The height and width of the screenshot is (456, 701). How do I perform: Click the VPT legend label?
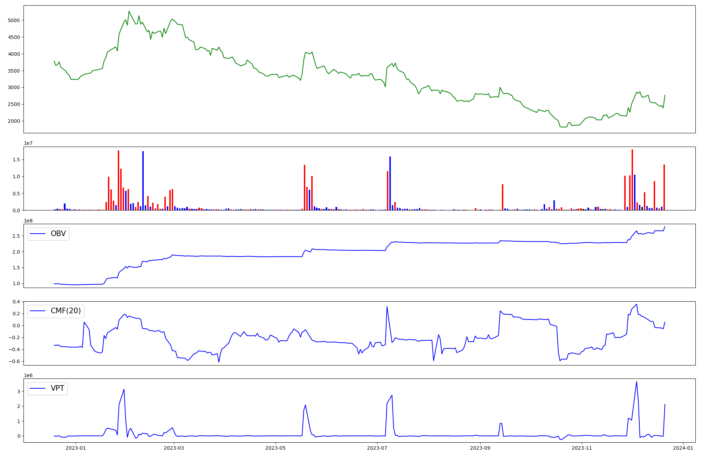pyautogui.click(x=57, y=388)
